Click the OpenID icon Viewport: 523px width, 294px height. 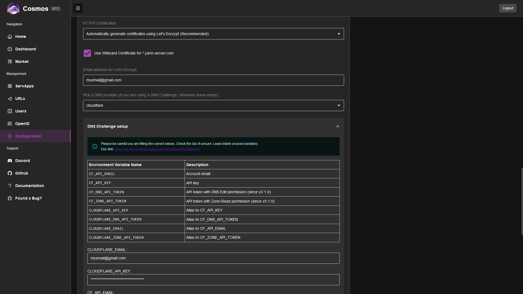click(x=10, y=124)
